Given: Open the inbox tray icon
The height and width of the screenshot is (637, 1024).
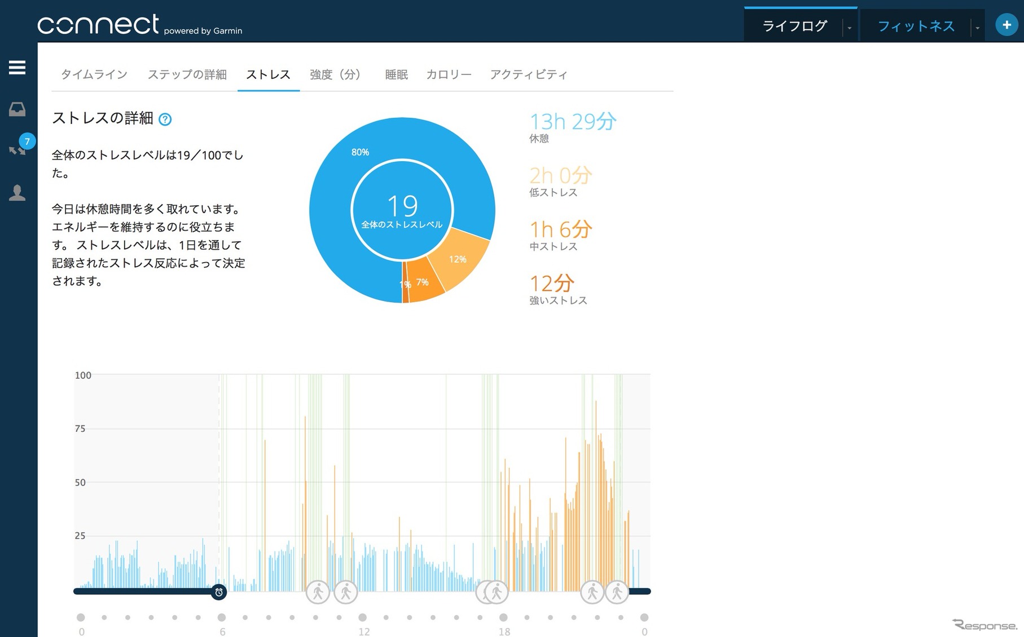Looking at the screenshot, I should click(17, 109).
